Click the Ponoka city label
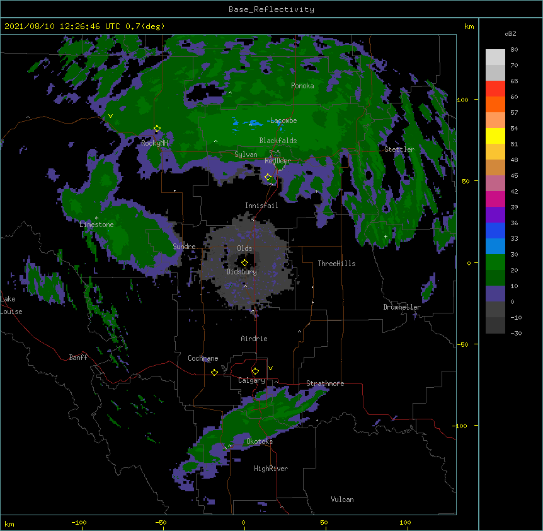This screenshot has height=531, width=543. pyautogui.click(x=302, y=86)
